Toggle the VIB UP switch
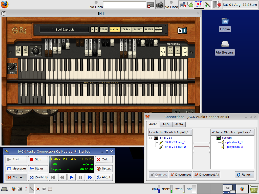The height and width of the screenshot is (194, 259). point(26,50)
